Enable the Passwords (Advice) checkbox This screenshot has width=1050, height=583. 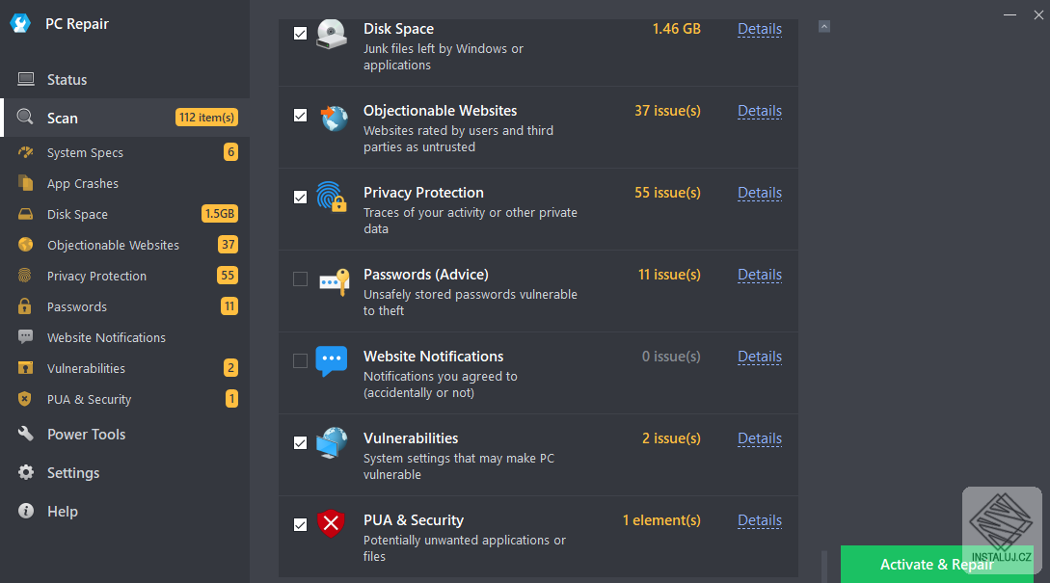[x=300, y=279]
